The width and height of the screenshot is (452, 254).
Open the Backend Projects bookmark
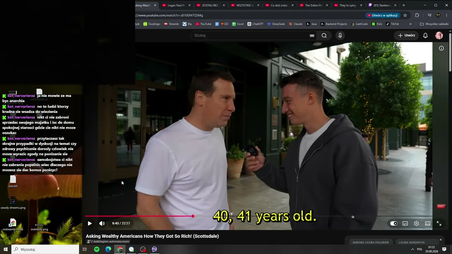tap(334, 24)
